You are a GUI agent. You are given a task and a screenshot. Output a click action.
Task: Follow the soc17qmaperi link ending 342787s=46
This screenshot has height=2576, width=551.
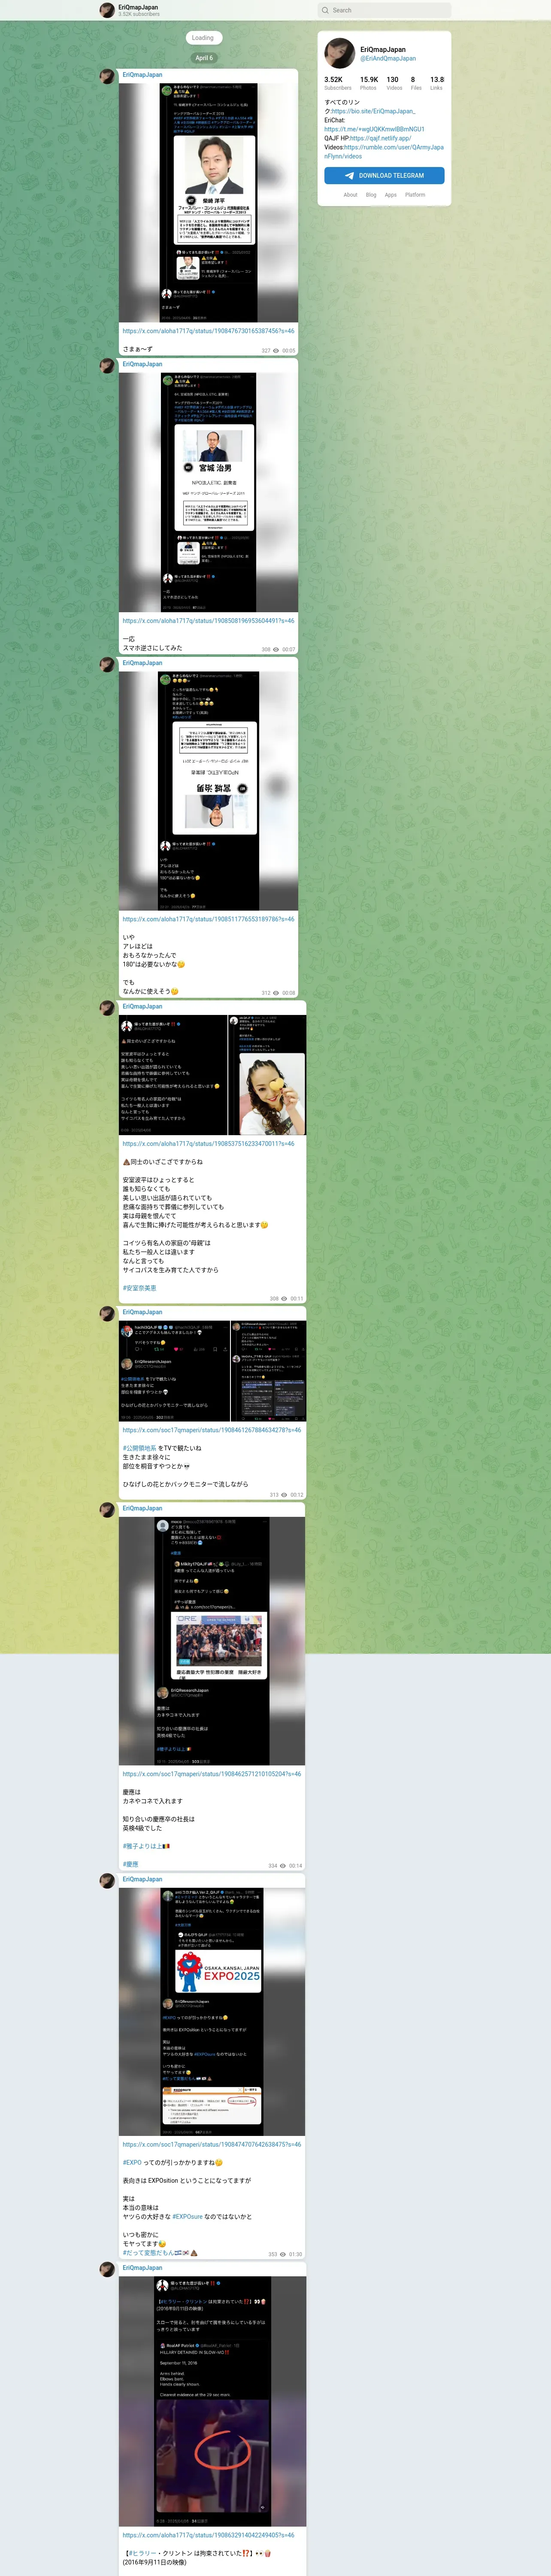[x=211, y=1430]
